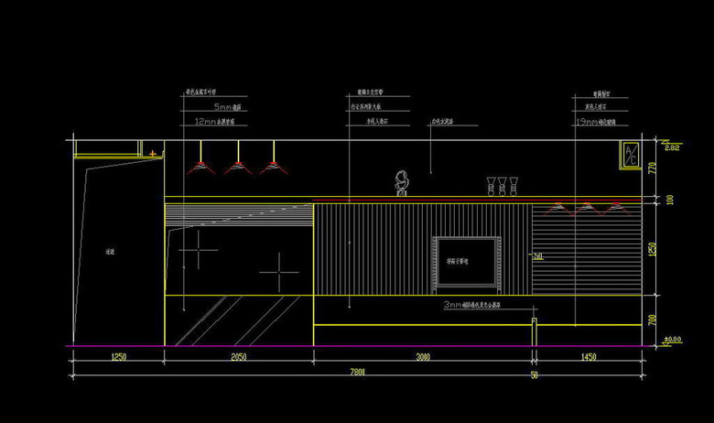The width and height of the screenshot is (714, 423).
Task: Click the upper-left crosshair marker on glass
Action: (198, 248)
